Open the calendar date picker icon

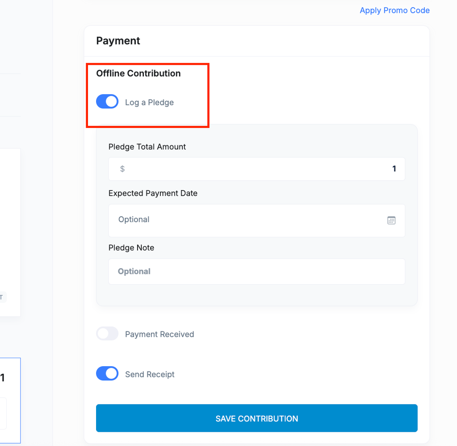(391, 220)
